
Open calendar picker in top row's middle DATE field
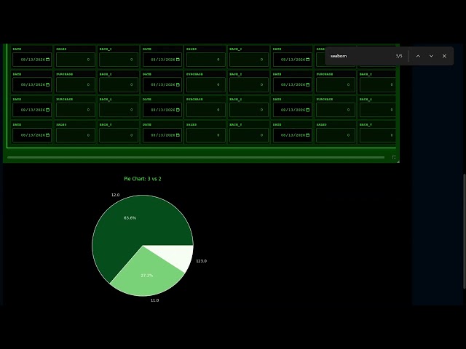(178, 60)
